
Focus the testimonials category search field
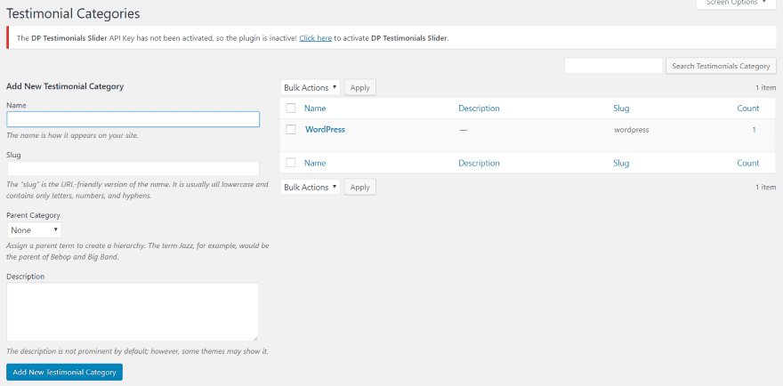(613, 66)
